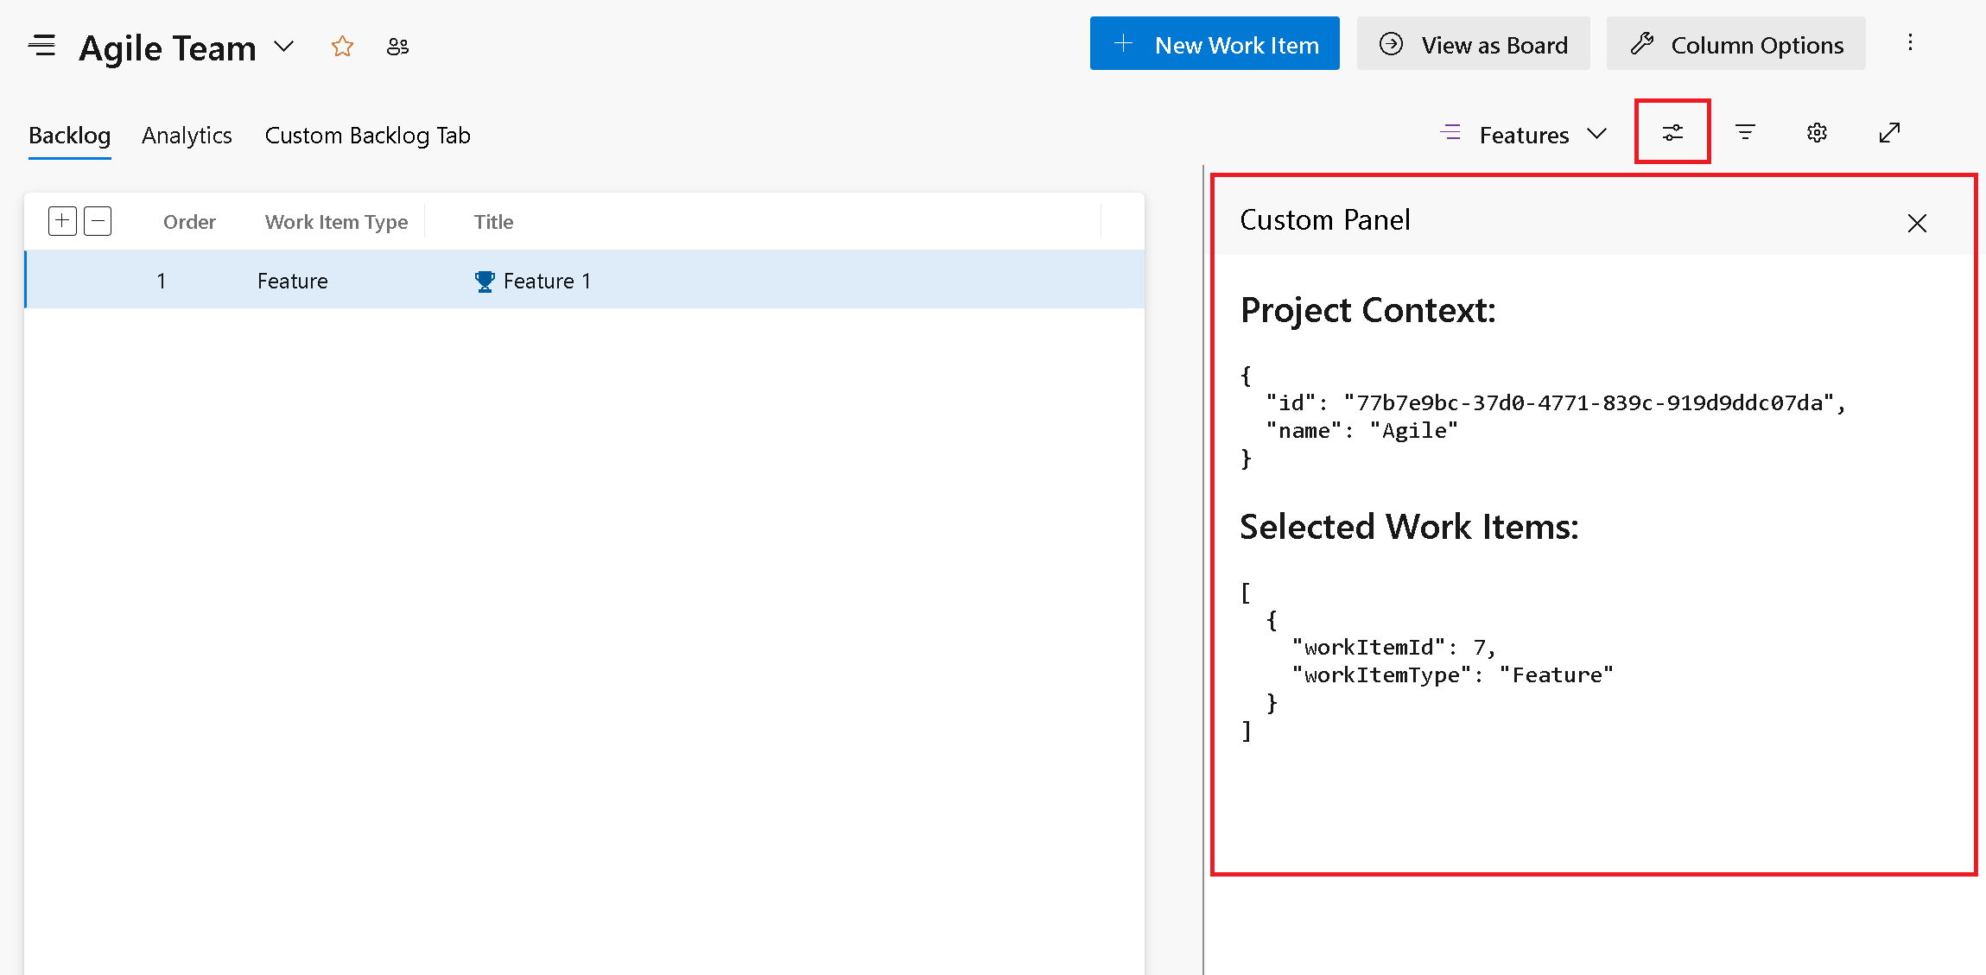Switch to the Analytics tab
The width and height of the screenshot is (1986, 975).
click(187, 134)
